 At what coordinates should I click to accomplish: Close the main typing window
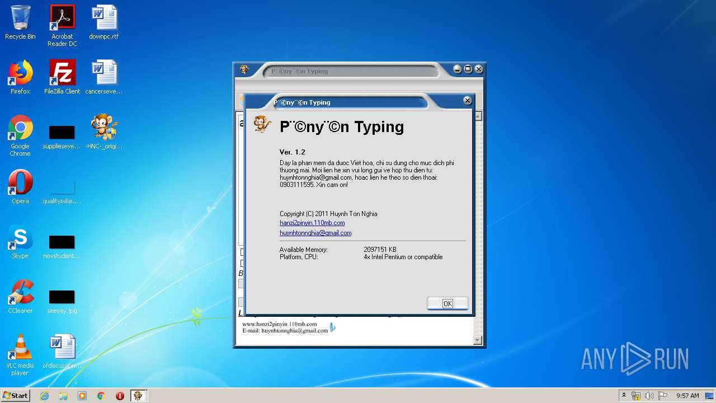(478, 69)
